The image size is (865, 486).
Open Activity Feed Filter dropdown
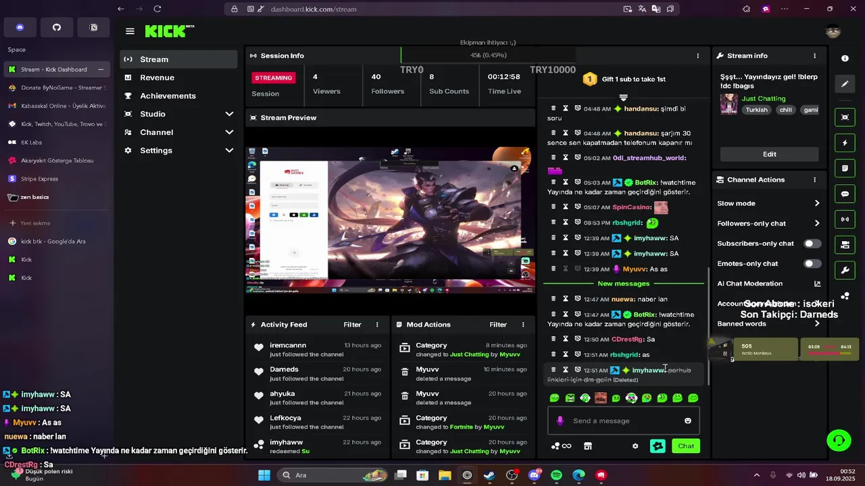352,325
